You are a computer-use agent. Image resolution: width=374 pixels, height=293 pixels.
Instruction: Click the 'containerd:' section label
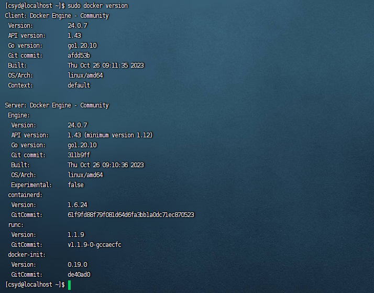point(26,195)
